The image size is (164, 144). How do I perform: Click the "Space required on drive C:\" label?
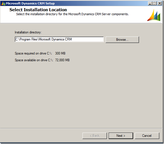click(33, 53)
